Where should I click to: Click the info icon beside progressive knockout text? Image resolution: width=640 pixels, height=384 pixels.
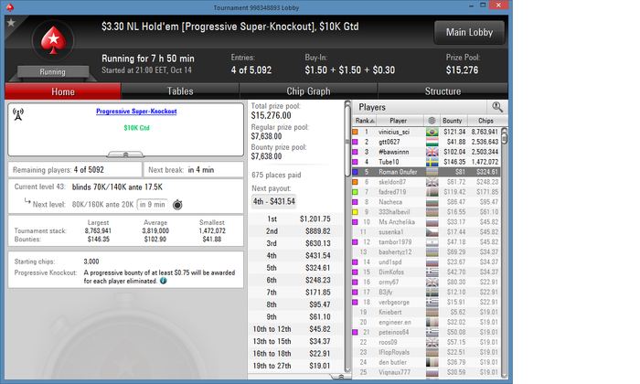[x=164, y=281]
